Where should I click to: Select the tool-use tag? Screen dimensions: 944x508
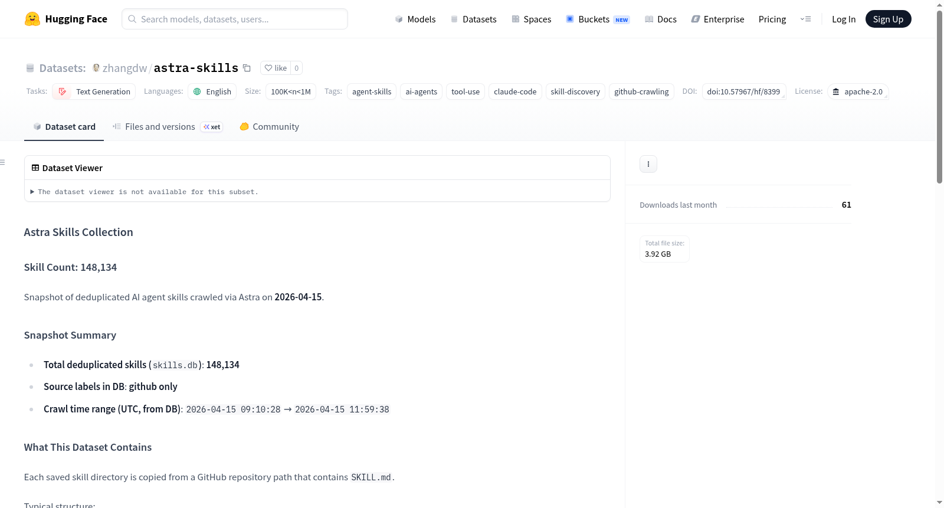tap(466, 91)
